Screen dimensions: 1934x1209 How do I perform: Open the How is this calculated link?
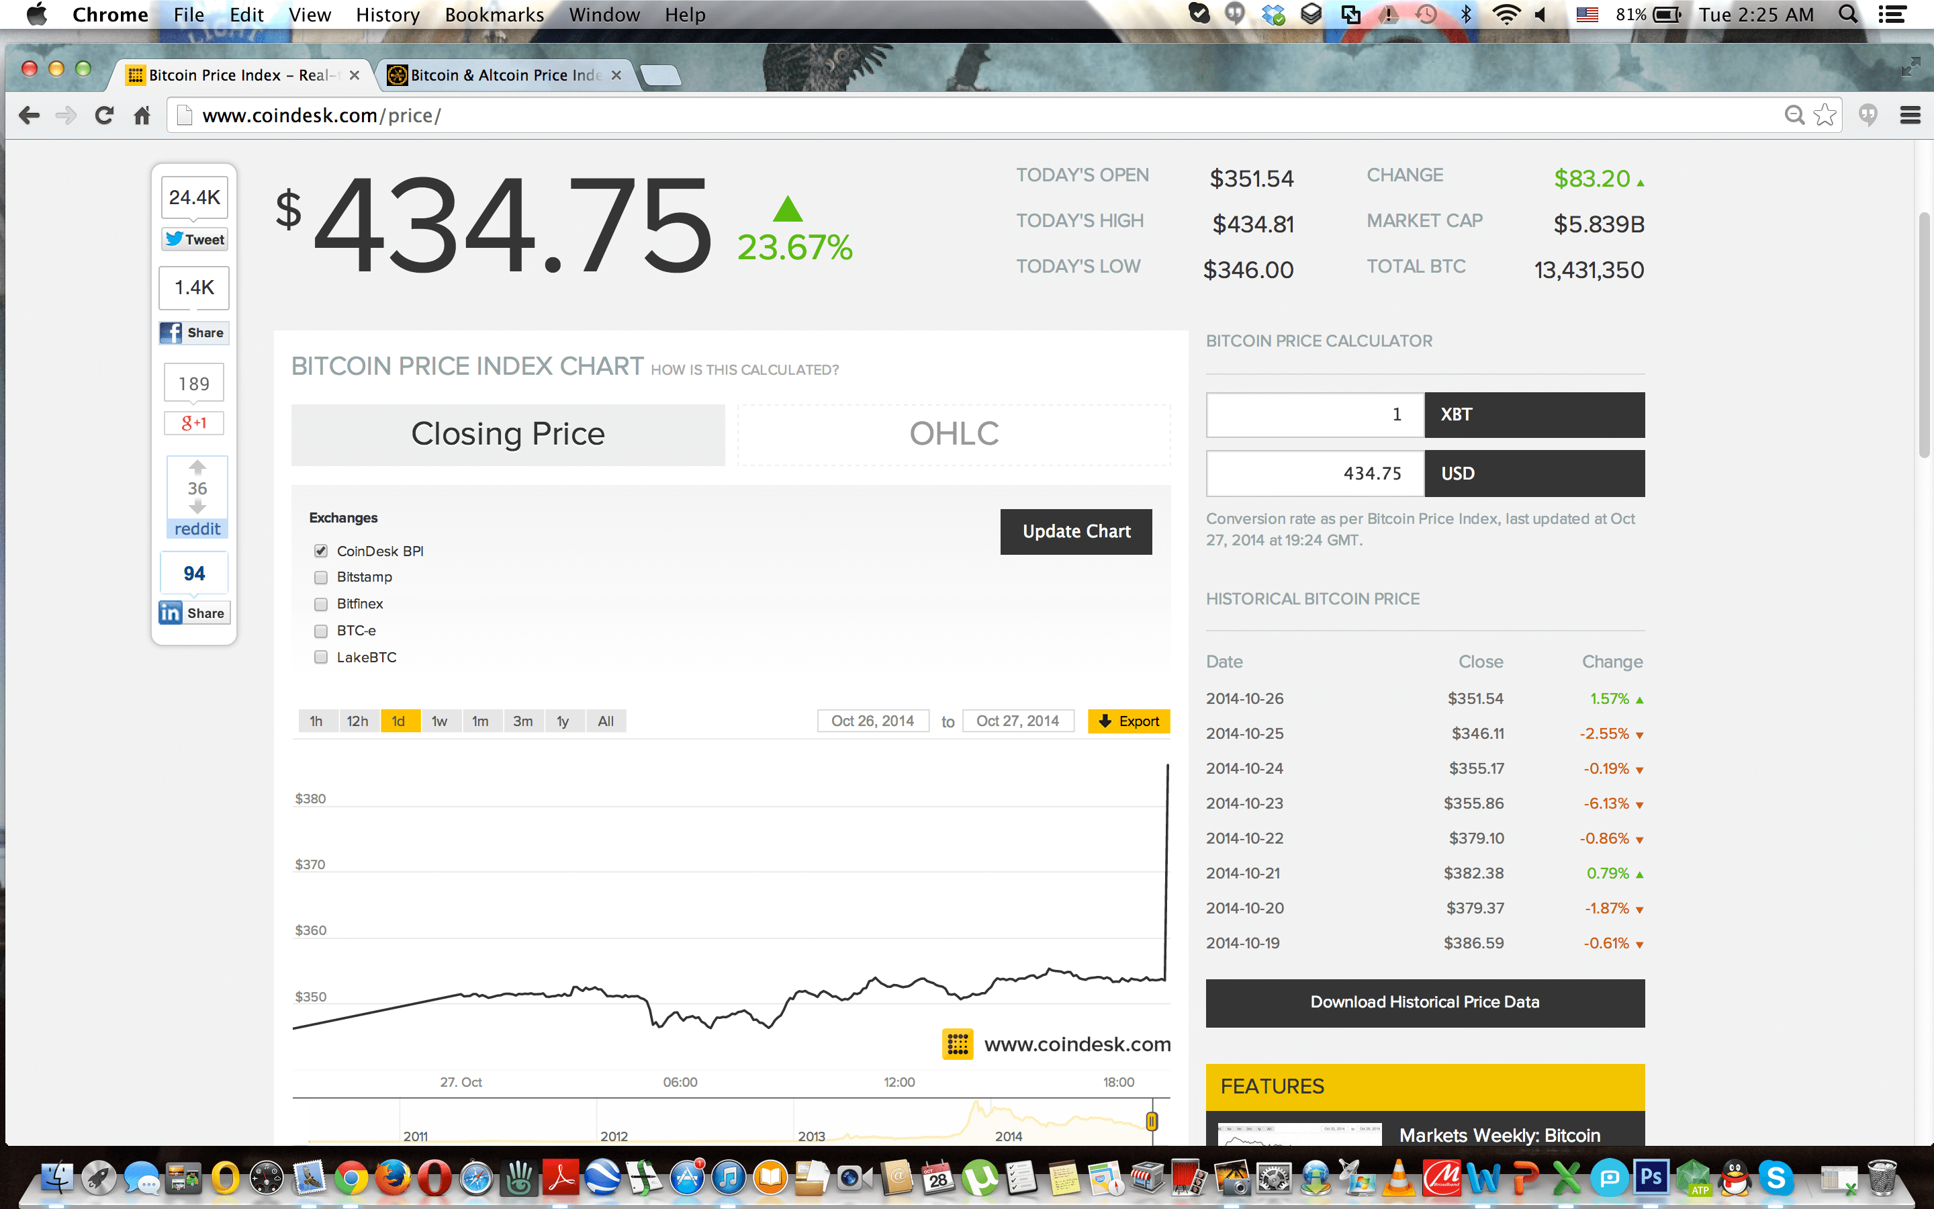coord(745,370)
